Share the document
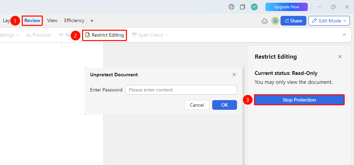Image resolution: width=354 pixels, height=165 pixels. 293,21
